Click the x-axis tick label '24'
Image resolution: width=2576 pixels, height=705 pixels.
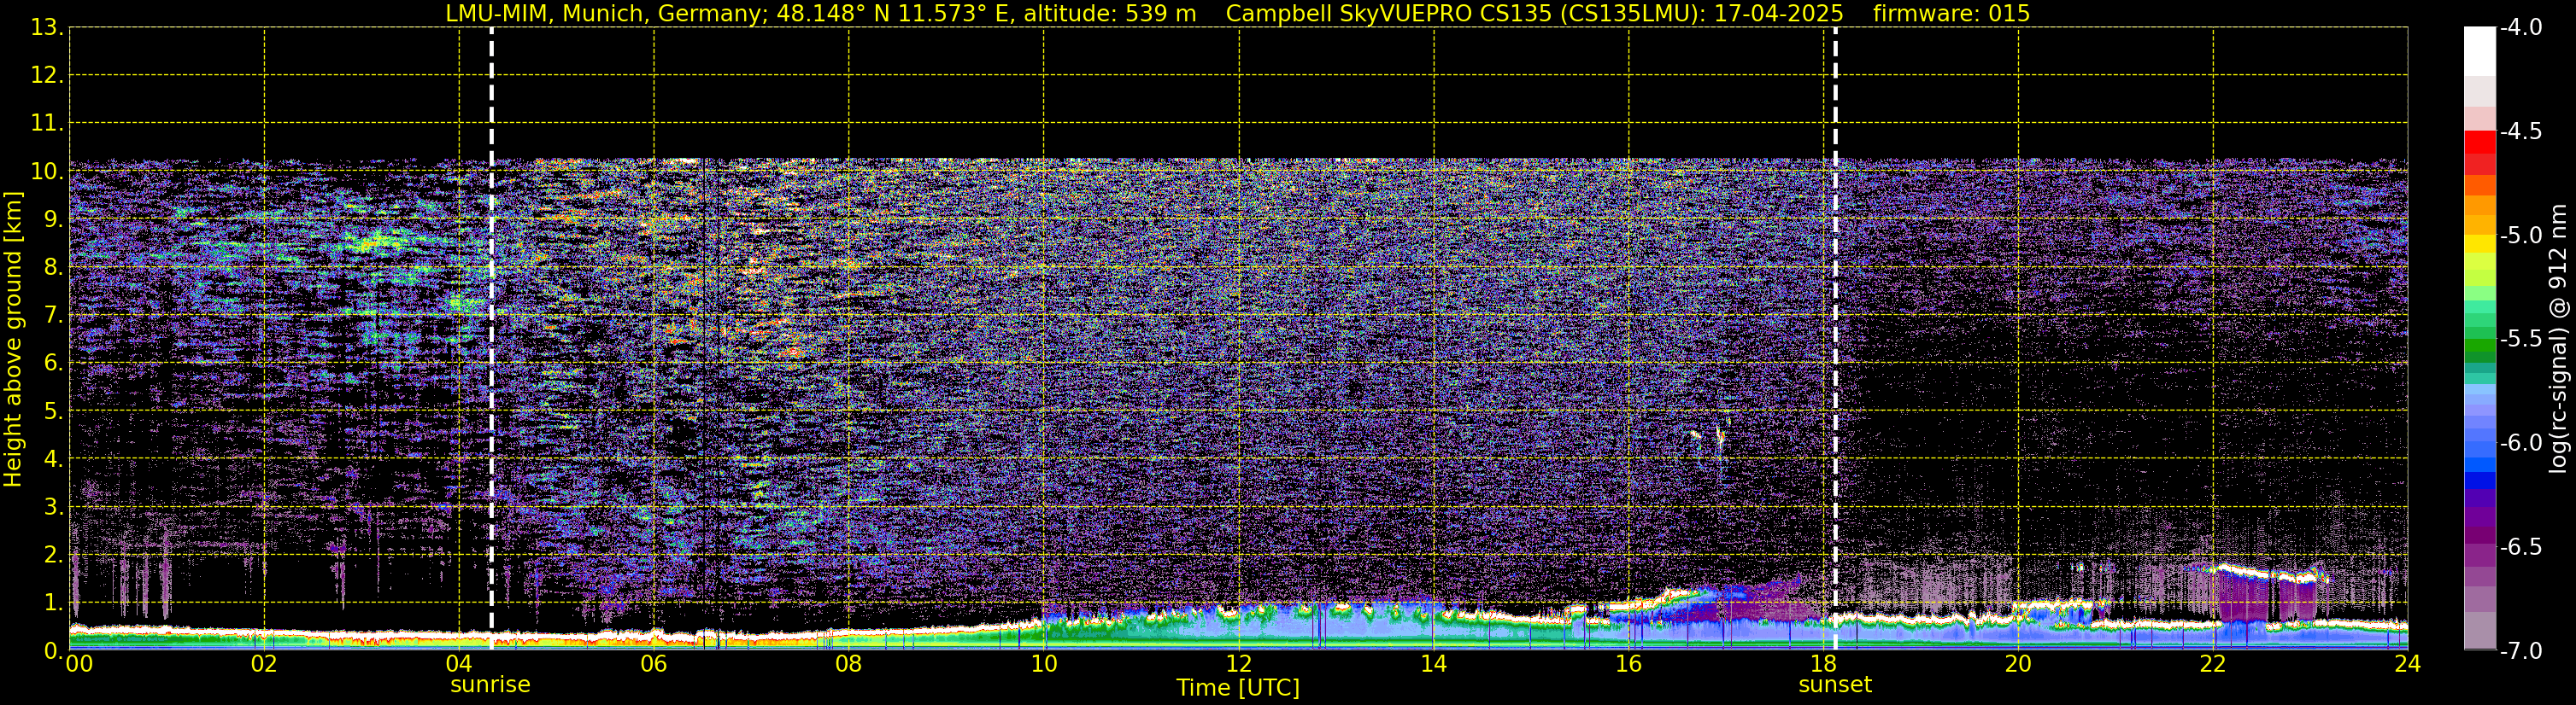coord(2407,664)
